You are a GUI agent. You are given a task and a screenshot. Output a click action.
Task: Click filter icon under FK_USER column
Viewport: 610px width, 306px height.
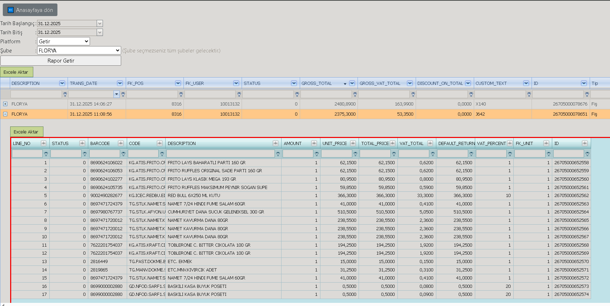[239, 94]
